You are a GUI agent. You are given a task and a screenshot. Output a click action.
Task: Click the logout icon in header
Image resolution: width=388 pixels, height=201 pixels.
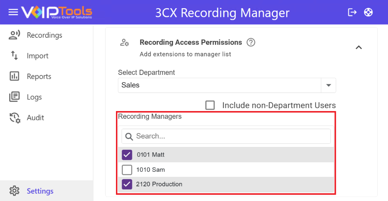352,12
